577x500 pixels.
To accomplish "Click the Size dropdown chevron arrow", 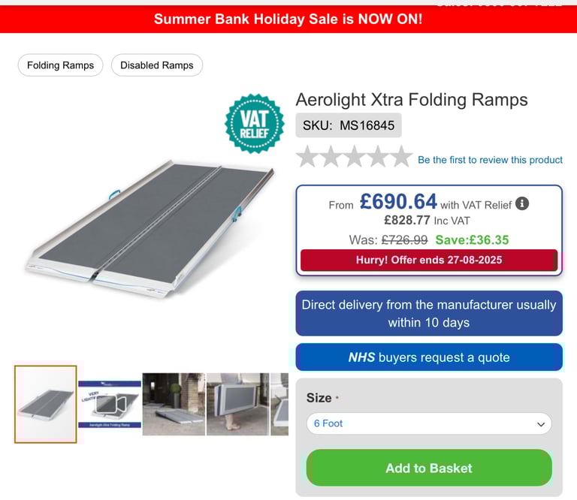I will click(x=541, y=424).
